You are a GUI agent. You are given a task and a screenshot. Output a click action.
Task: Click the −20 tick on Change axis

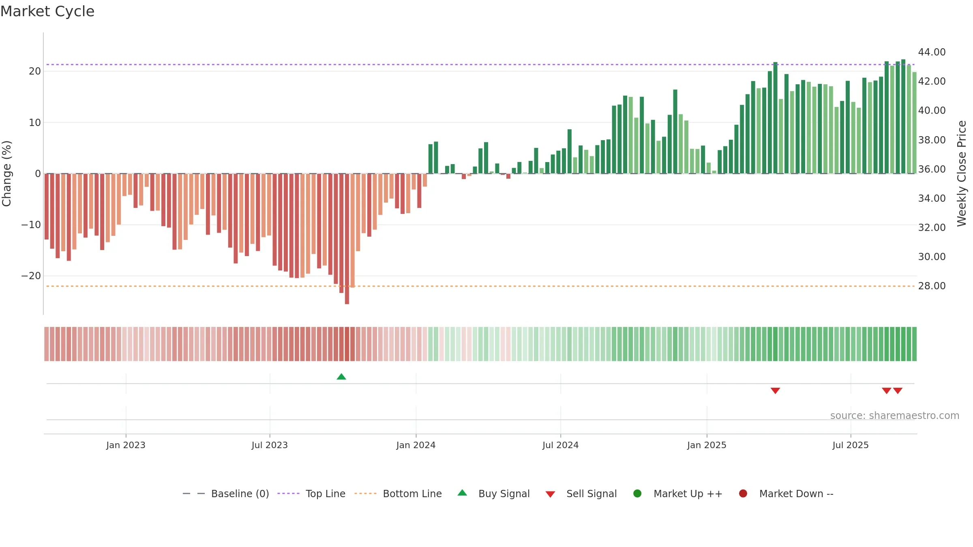click(31, 276)
